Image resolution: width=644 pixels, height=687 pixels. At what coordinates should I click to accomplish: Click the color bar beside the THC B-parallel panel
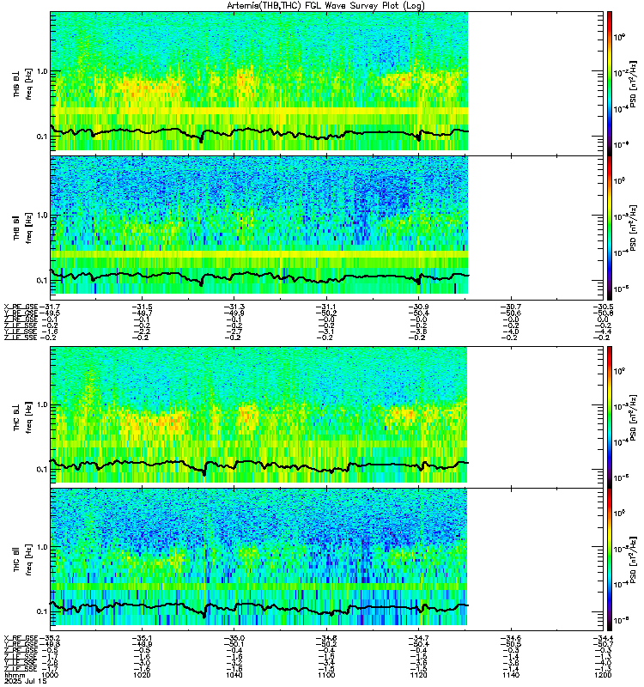(610, 559)
